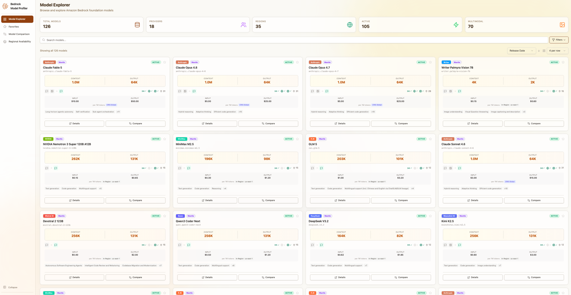Collapse the sidebar

(x=11, y=287)
